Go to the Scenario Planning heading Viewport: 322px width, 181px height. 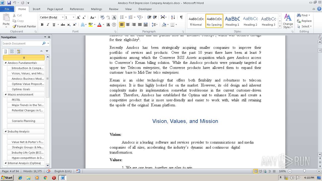26,121
